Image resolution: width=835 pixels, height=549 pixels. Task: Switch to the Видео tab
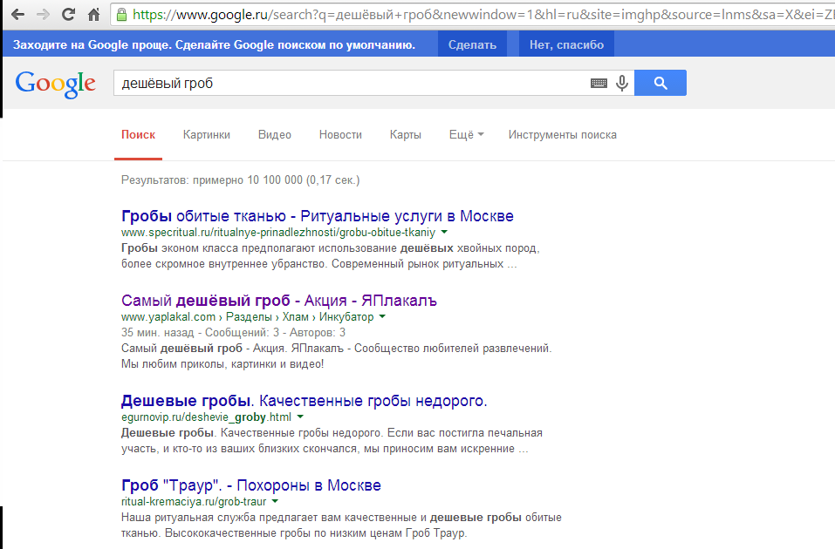275,135
